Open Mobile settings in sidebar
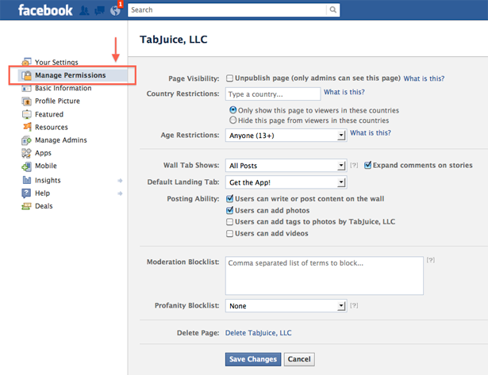The height and width of the screenshot is (375, 488). pos(46,166)
